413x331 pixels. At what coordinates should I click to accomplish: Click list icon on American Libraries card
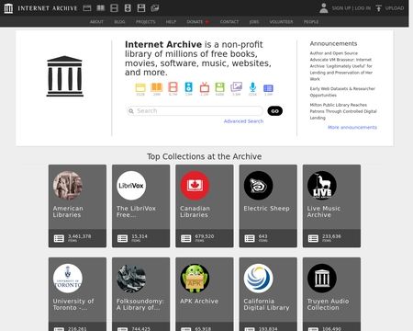(59, 238)
